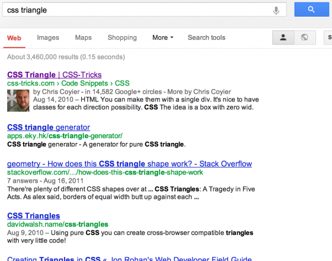Click the 'by Chris Coyier' author link

click(56, 92)
